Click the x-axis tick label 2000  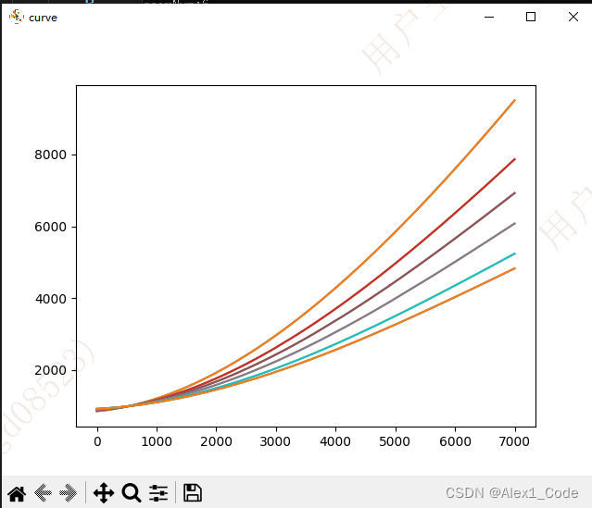click(x=216, y=441)
